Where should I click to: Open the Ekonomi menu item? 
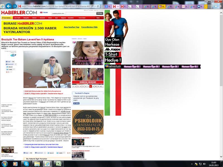coord(42,18)
